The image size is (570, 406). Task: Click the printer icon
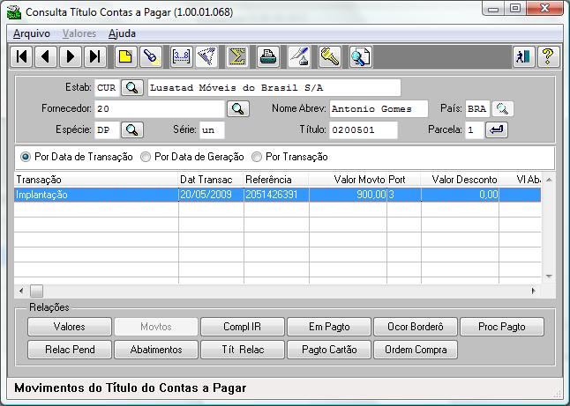268,56
